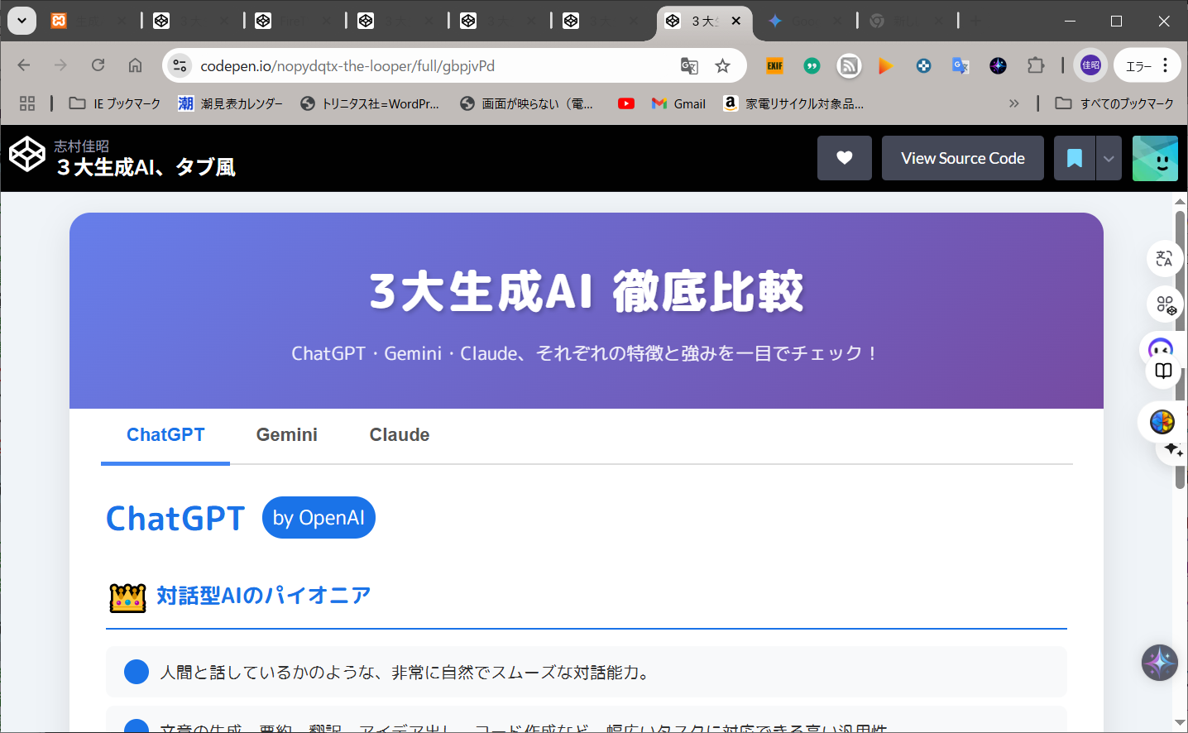Open the RSS feed extension

pos(849,65)
